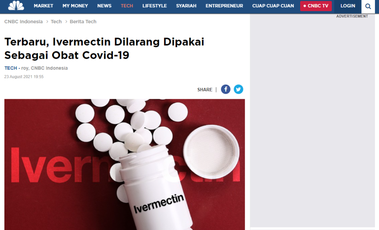This screenshot has height=230, width=379.
Task: Go to ENTREPRENEUR section
Action: (x=224, y=6)
